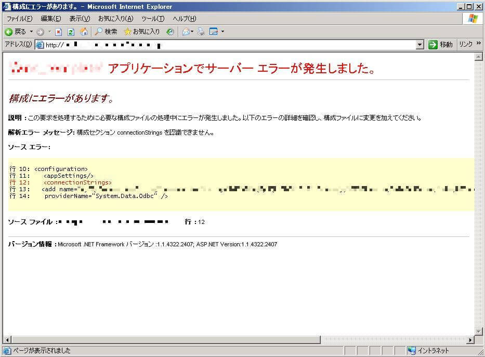This screenshot has width=485, height=357.
Task: Click the リンク (Links) toolbar label
Action: 465,45
